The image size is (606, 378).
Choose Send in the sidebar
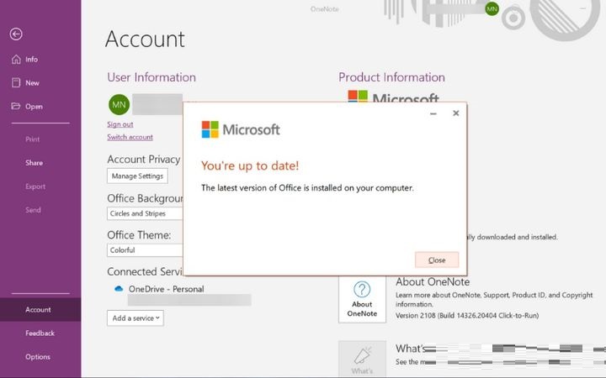tap(33, 210)
